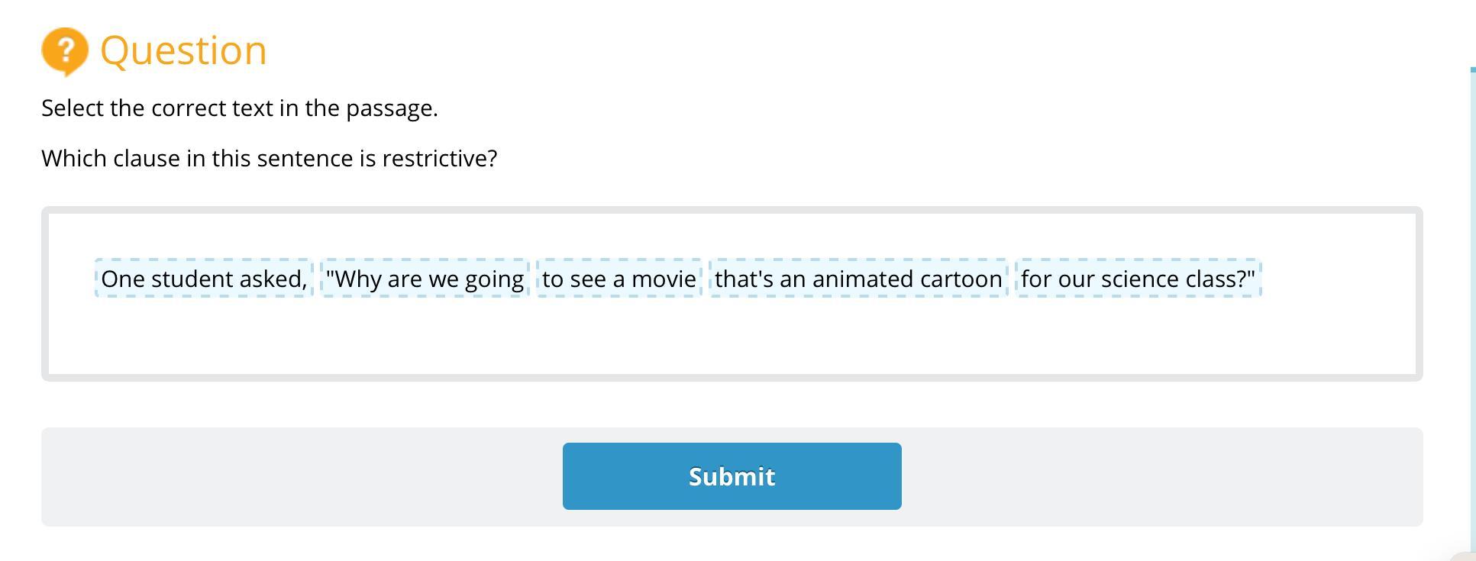Image resolution: width=1476 pixels, height=561 pixels.
Task: Click the word "passage." in the instruction
Action: coord(392,108)
